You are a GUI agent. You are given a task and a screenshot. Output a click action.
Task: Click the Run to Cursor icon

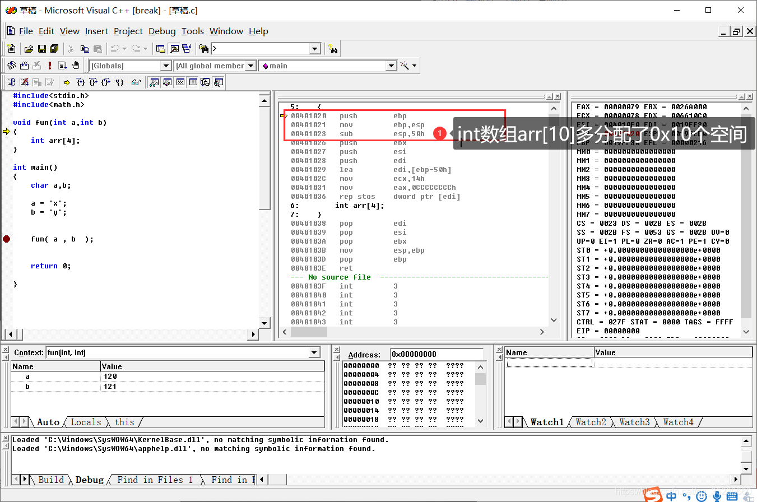tap(119, 82)
